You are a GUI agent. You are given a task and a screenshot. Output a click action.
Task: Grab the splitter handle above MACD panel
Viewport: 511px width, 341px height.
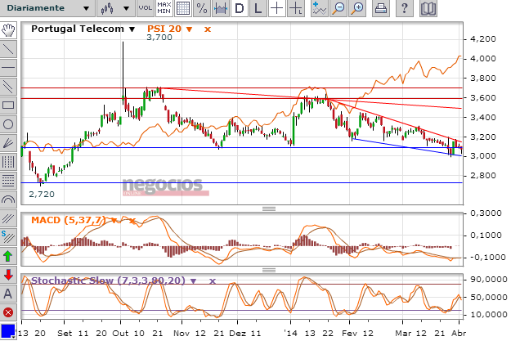click(269, 209)
